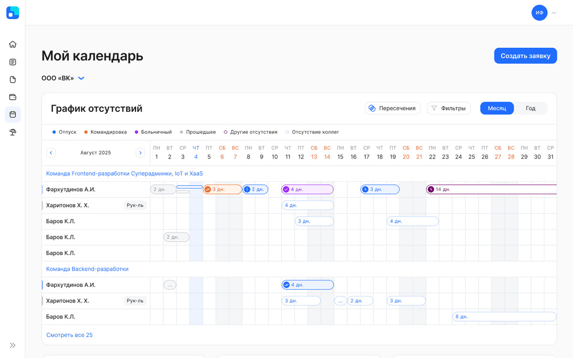Open the home page from sidebar

pos(13,44)
